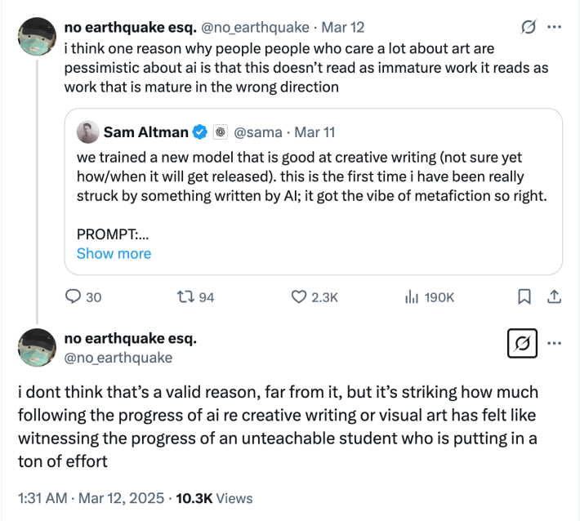
Task: Click the @no_earthquake handle under second tweet
Action: (118, 357)
